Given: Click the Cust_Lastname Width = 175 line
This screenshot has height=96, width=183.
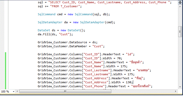Looking at the screenshot, I should coord(86,74).
